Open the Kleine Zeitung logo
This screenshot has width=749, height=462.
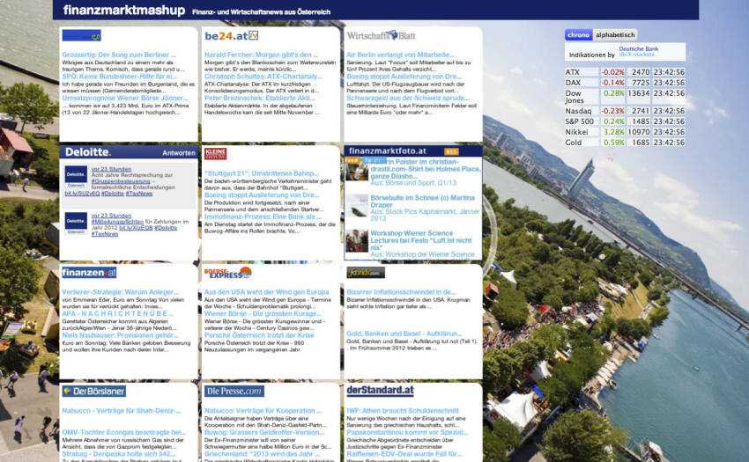coord(215,154)
